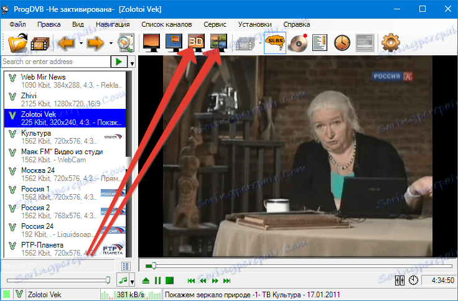Open the equalizer sliders icon
The width and height of the screenshot is (458, 301).
click(400, 280)
